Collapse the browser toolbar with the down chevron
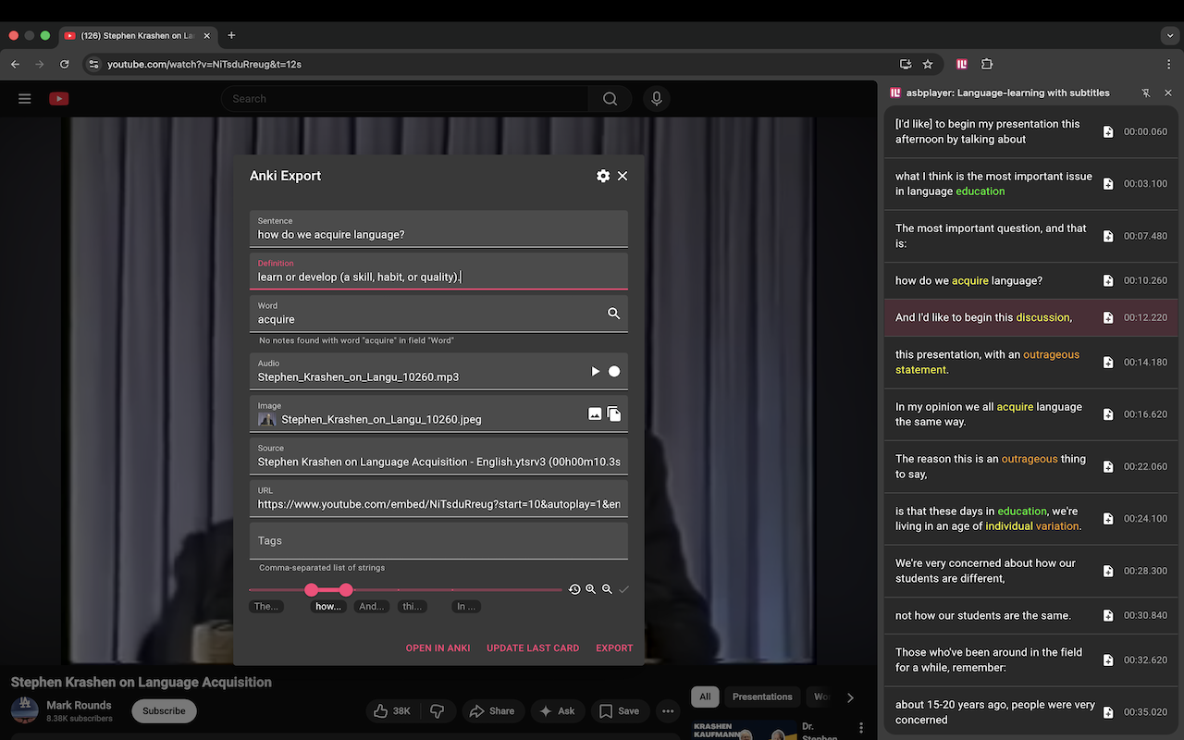 [x=1169, y=35]
